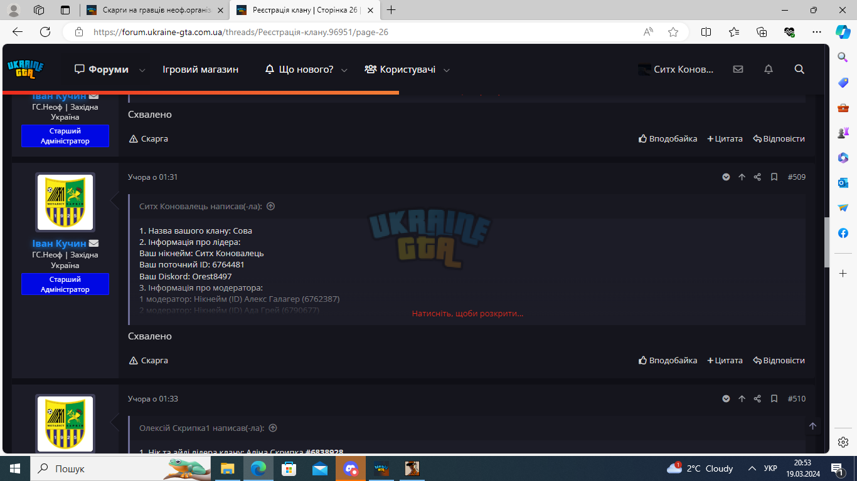Open the #509 post permalink

[797, 177]
